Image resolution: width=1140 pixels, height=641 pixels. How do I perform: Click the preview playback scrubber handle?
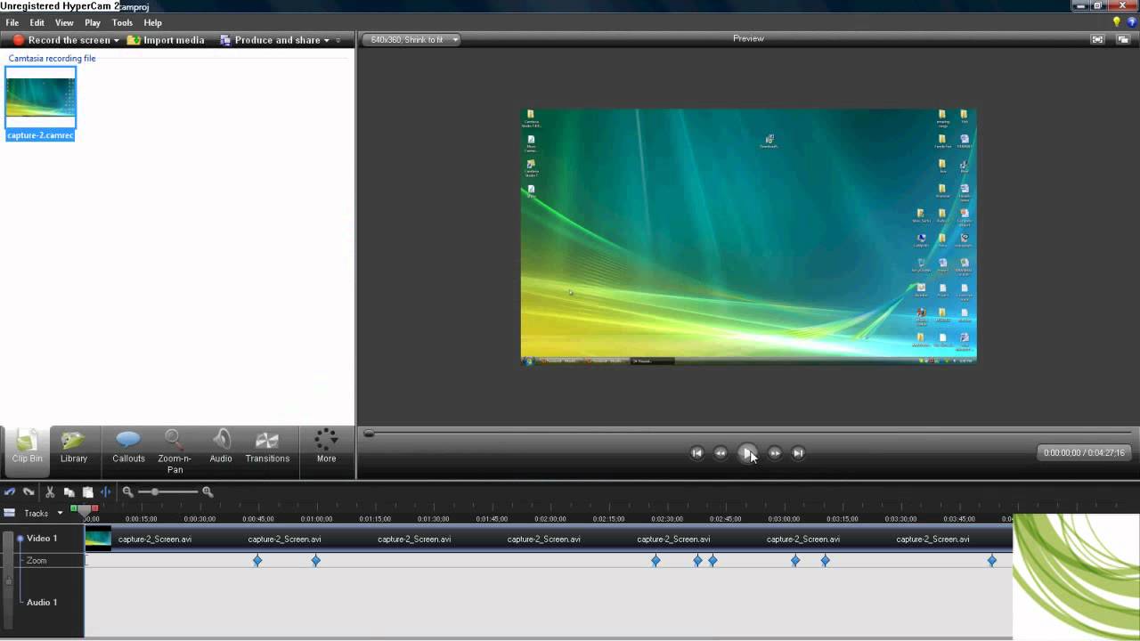coord(369,434)
